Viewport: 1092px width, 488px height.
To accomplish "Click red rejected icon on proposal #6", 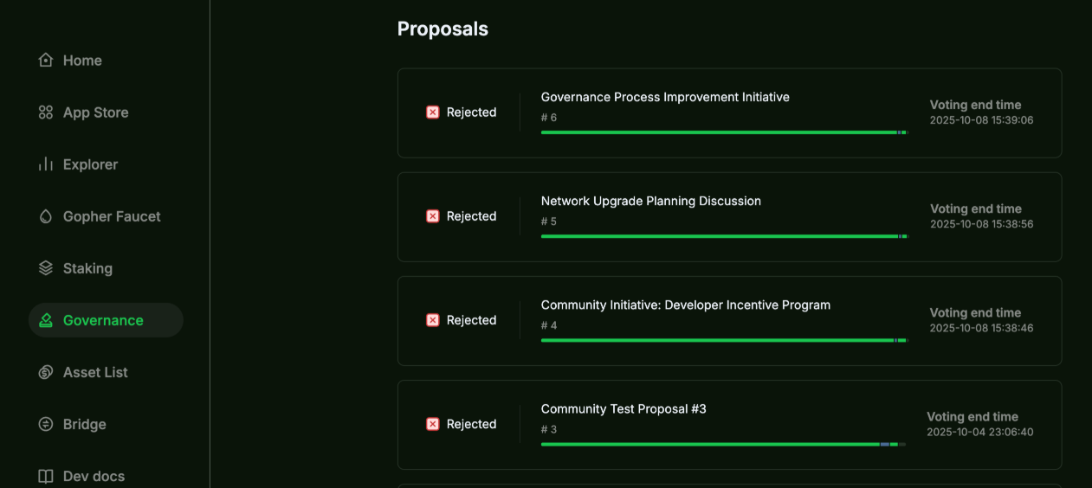I will [433, 112].
